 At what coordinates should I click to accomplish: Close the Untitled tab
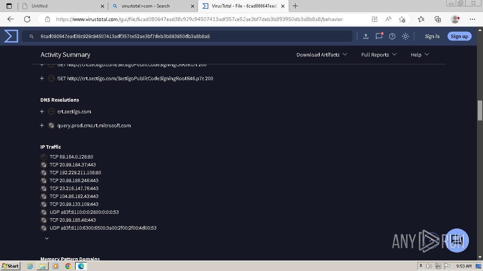[103, 6]
